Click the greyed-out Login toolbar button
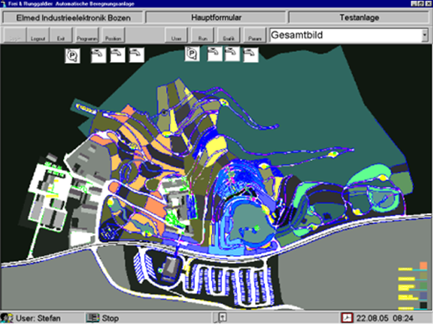The height and width of the screenshot is (324, 433). click(15, 35)
